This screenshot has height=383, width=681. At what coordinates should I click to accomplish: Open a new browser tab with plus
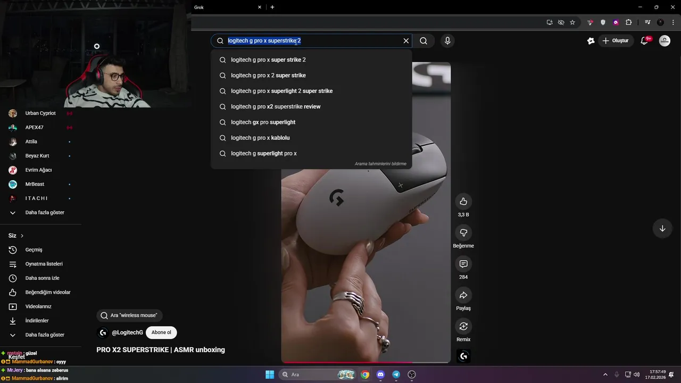pos(272,7)
